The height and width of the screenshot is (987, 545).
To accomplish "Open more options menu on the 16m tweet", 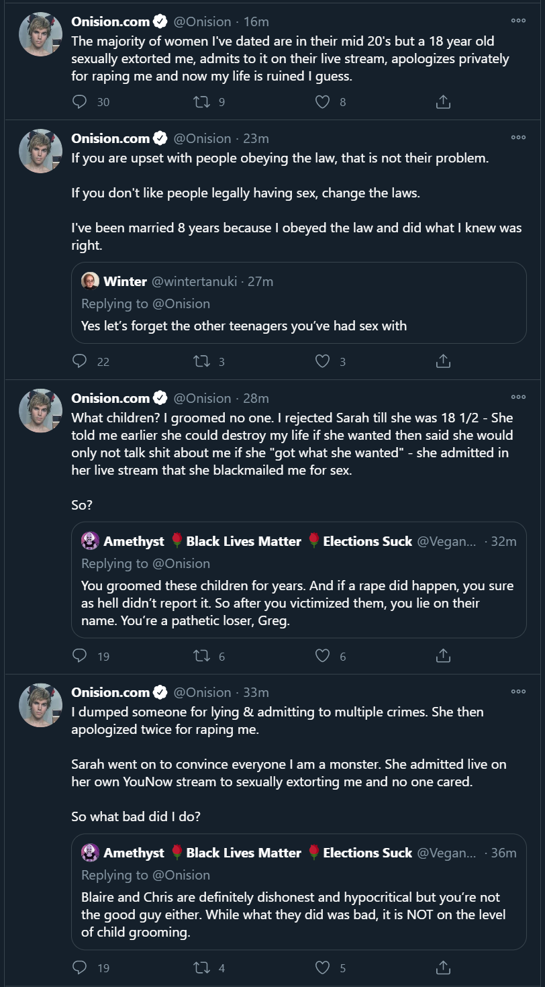I will pyautogui.click(x=518, y=21).
